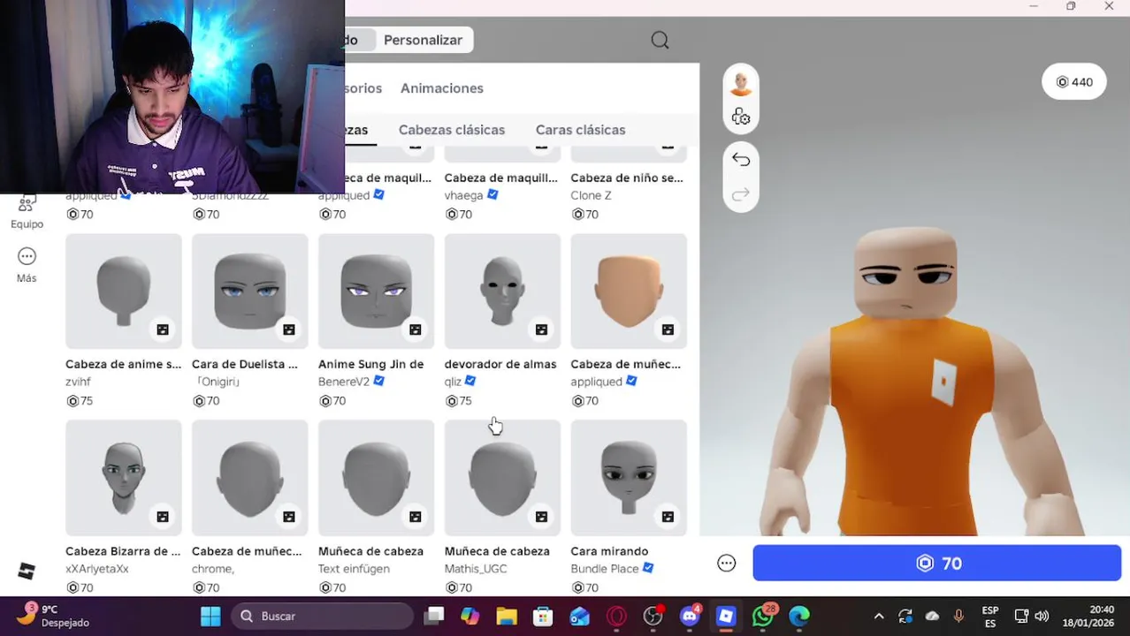The height and width of the screenshot is (636, 1130).
Task: Switch to the Personalizar tab
Action: coord(423,40)
